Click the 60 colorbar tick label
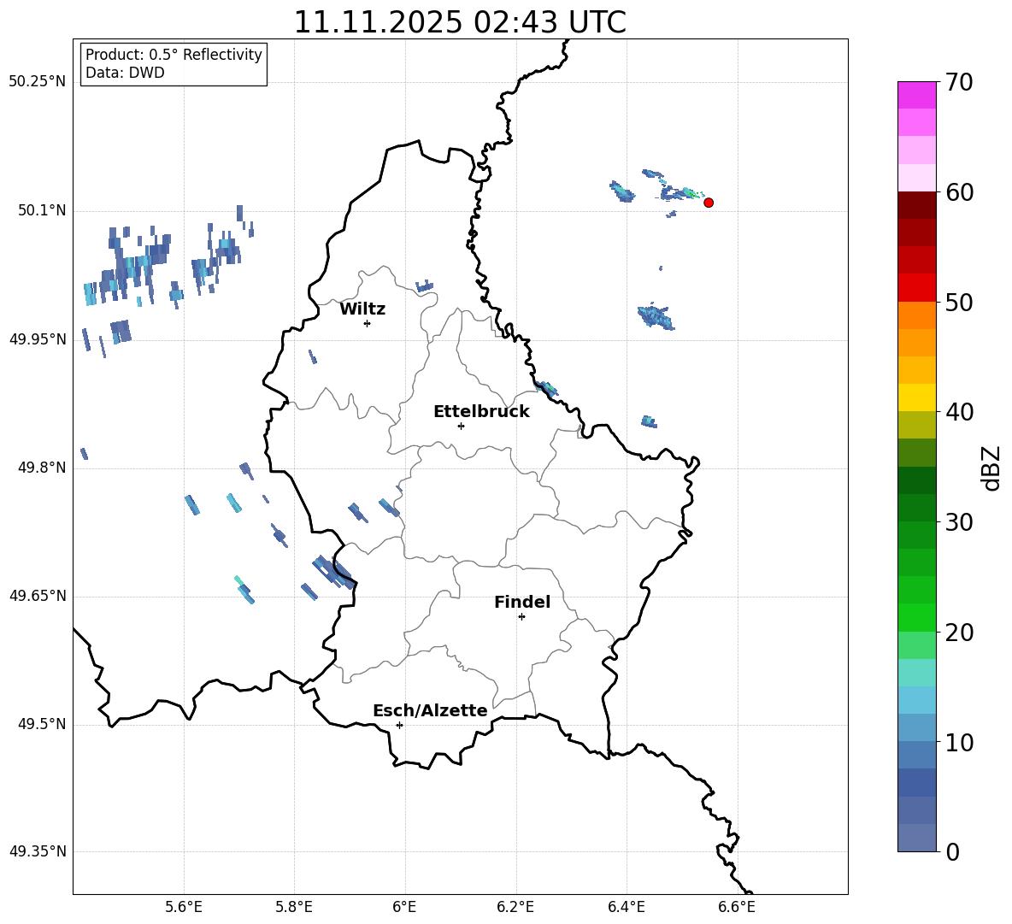 pyautogui.click(x=959, y=192)
